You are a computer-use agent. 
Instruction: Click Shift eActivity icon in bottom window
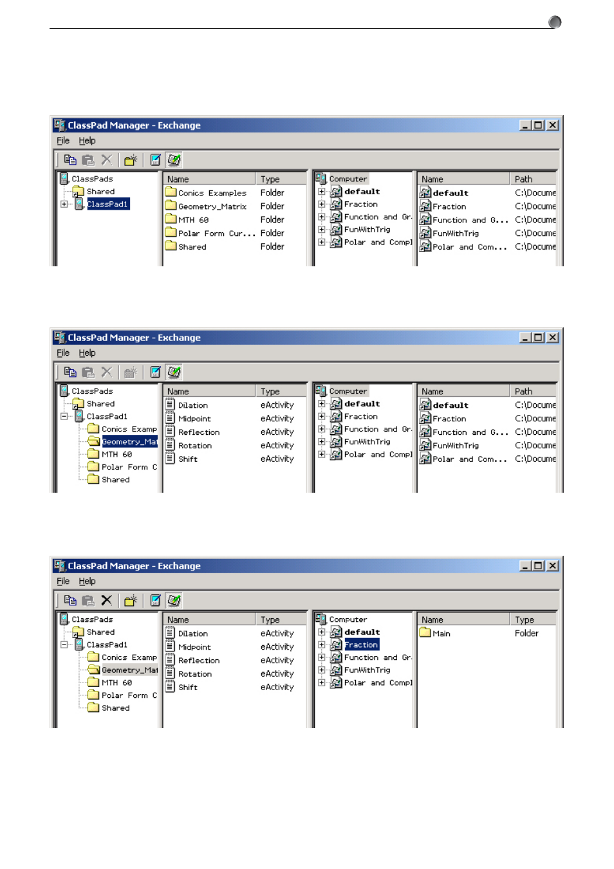click(x=170, y=687)
